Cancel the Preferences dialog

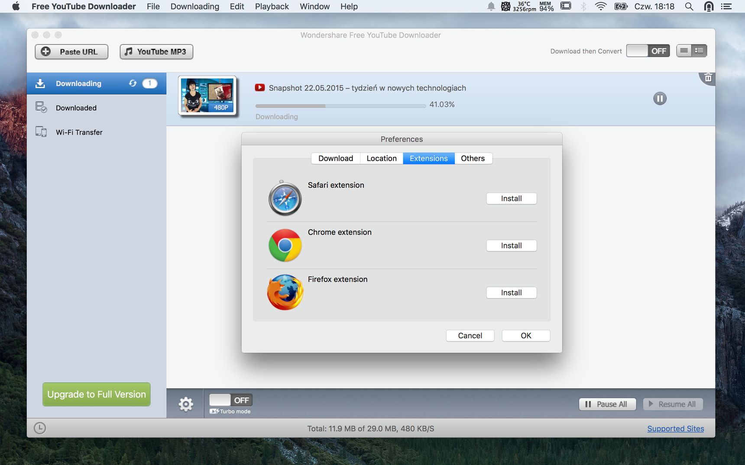pyautogui.click(x=470, y=336)
